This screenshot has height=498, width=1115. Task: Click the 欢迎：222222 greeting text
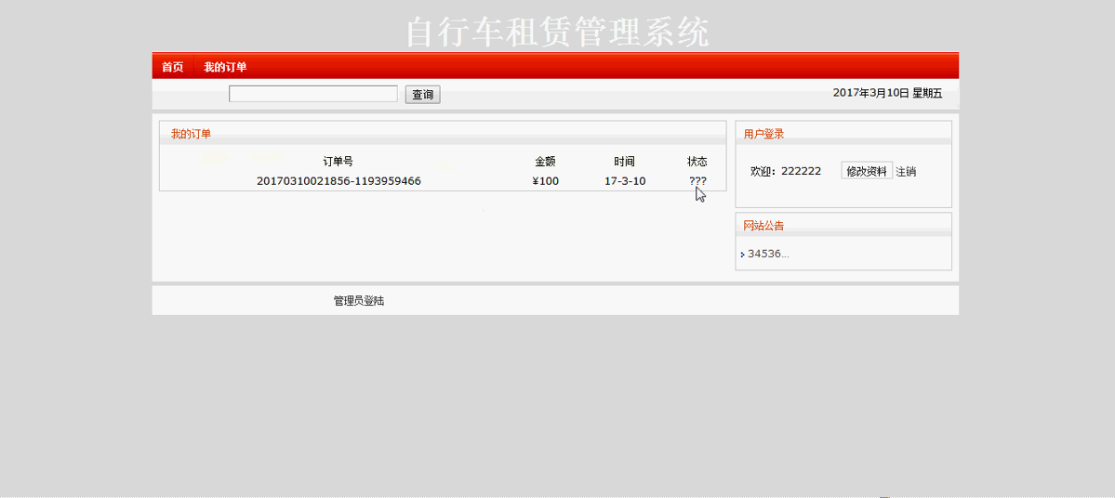tap(786, 171)
